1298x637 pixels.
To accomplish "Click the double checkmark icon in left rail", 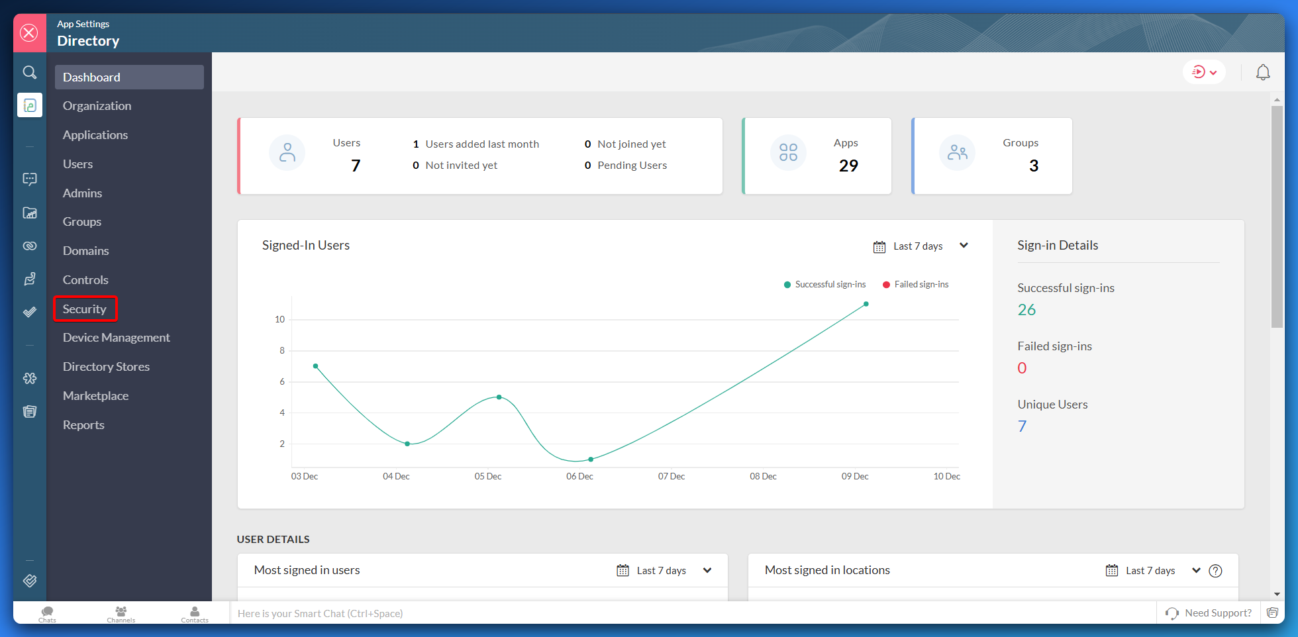I will pyautogui.click(x=30, y=312).
